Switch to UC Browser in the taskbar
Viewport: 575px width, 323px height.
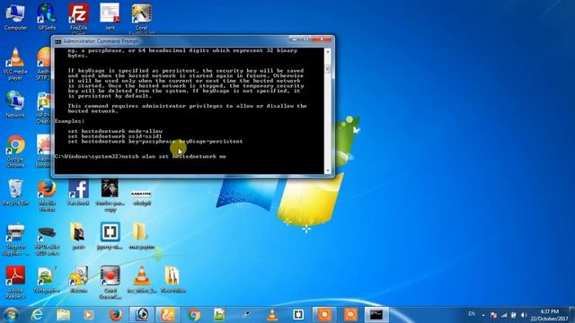[168, 315]
